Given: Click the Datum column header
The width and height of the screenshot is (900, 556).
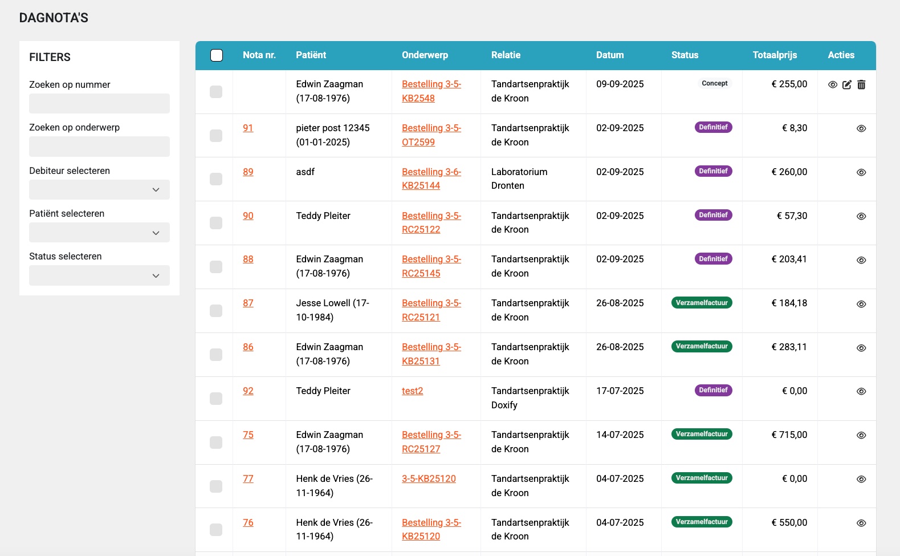Looking at the screenshot, I should point(610,55).
